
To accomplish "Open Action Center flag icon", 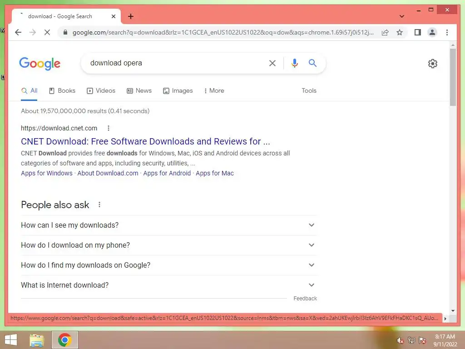I will (x=422, y=340).
